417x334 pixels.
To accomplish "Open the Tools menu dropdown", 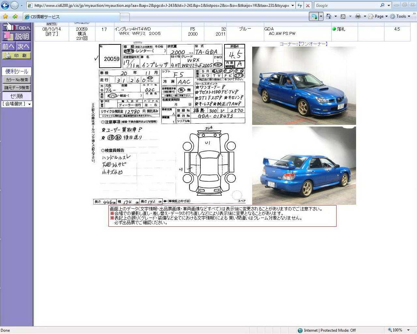I will point(401,16).
